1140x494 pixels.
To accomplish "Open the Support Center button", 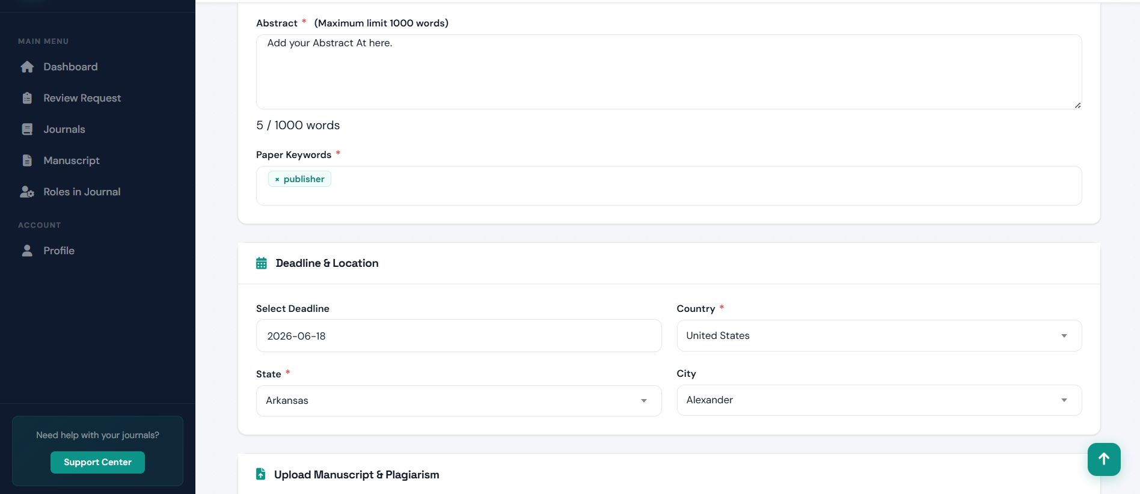I will click(x=97, y=462).
